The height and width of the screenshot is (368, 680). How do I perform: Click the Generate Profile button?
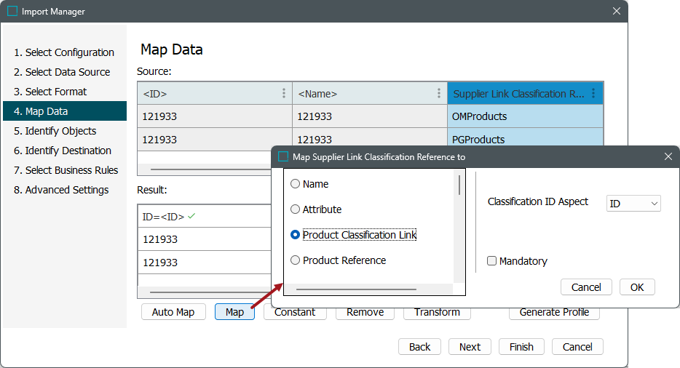point(554,312)
